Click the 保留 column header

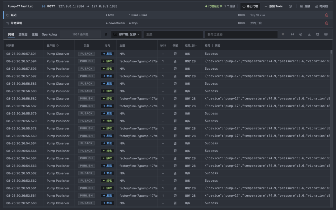pyautogui.click(x=175, y=45)
